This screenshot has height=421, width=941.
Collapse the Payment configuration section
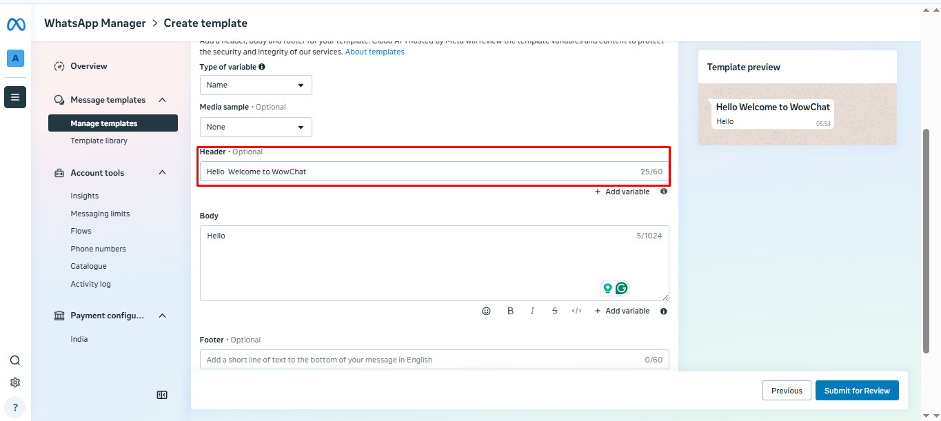tap(163, 316)
